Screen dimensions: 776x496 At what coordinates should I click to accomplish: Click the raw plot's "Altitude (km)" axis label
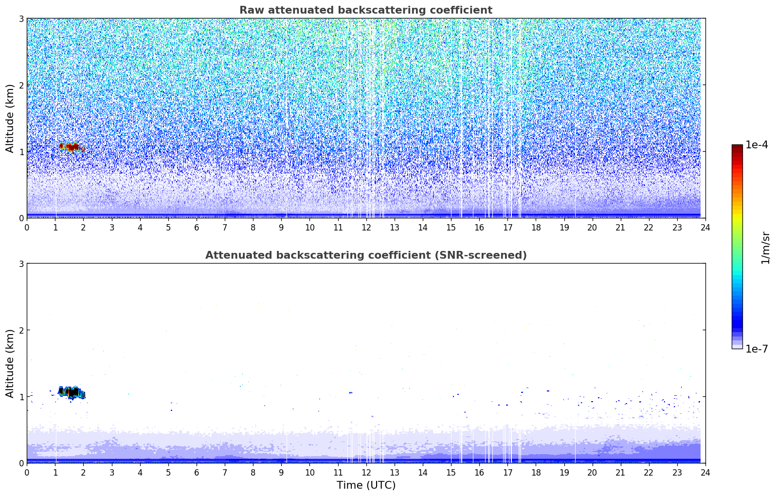(x=10, y=118)
